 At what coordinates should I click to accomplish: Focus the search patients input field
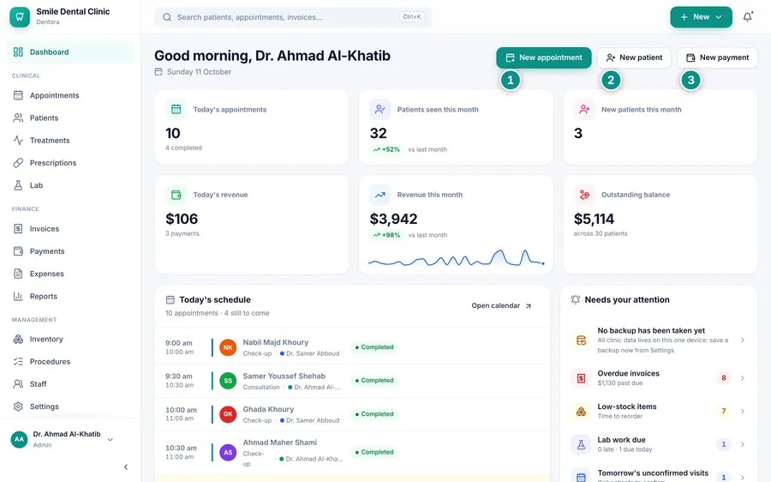pos(293,17)
